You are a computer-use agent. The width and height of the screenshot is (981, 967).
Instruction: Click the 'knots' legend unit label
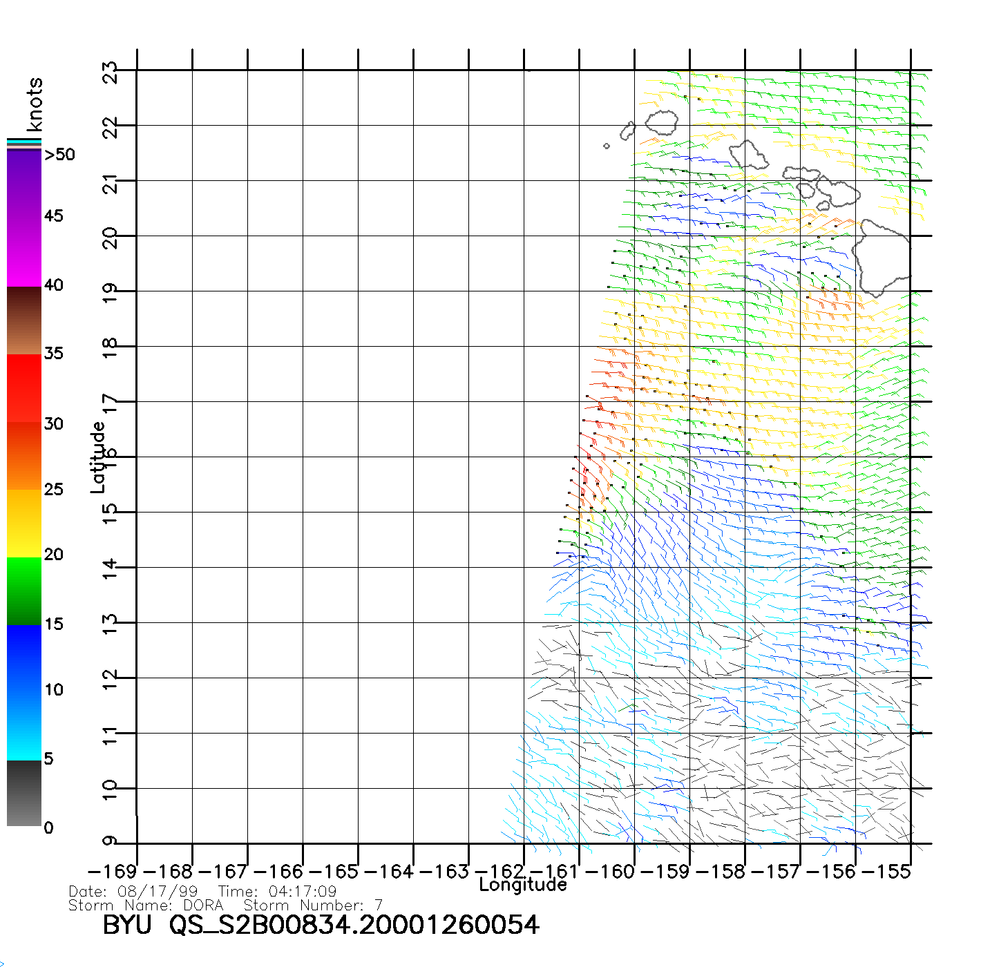point(35,104)
